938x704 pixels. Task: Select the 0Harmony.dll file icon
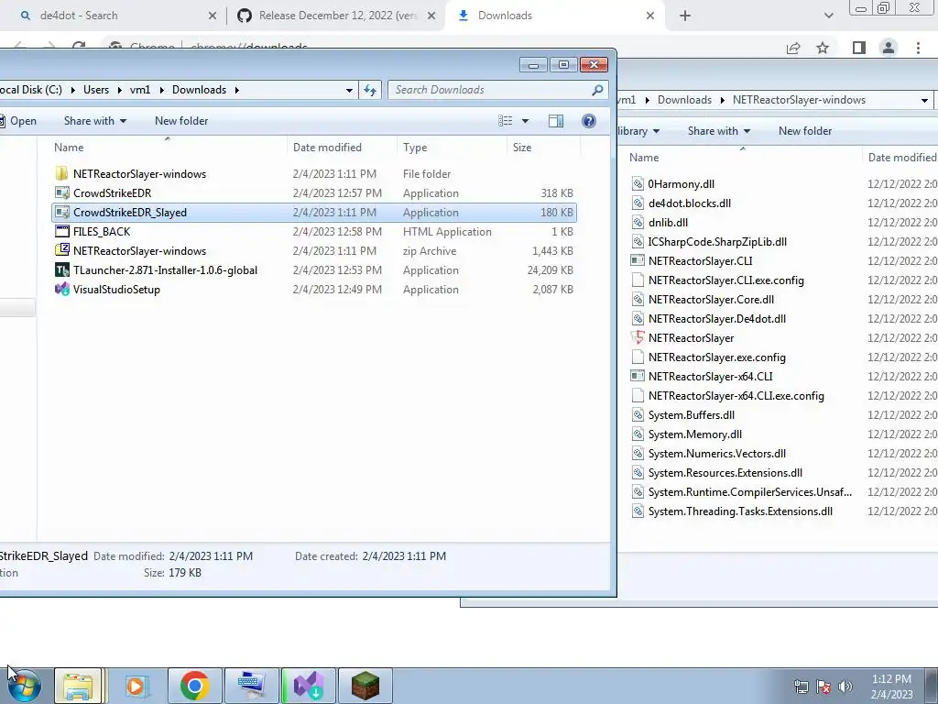click(638, 183)
